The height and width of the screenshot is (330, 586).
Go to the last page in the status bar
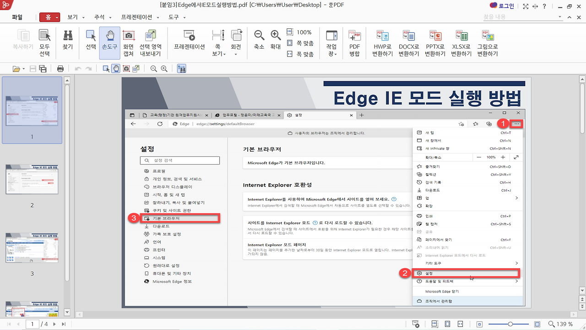[64, 324]
